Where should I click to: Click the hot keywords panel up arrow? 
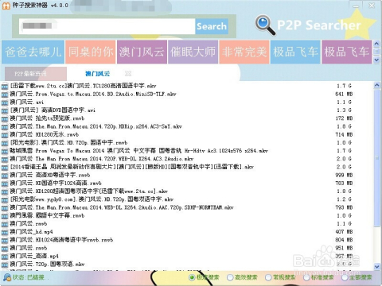coord(376,44)
